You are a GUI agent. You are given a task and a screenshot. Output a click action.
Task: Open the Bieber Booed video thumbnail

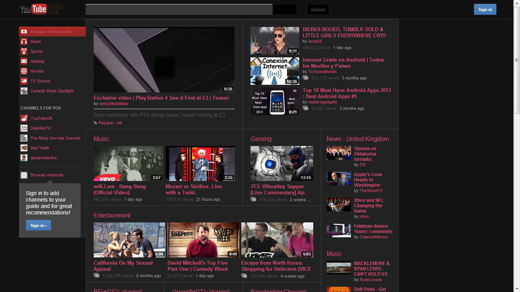tap(275, 41)
